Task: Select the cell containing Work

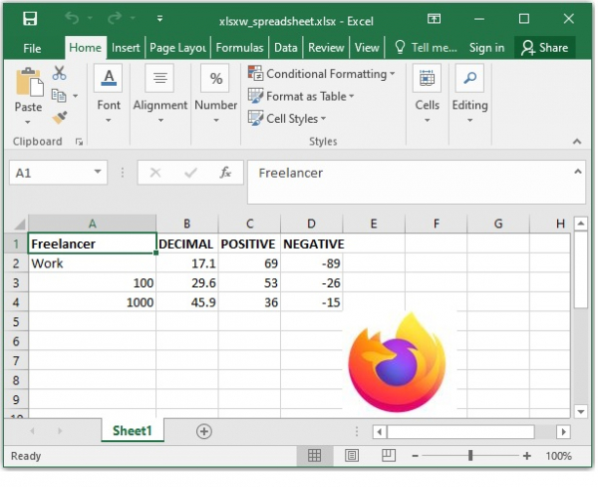Action: pos(92,263)
